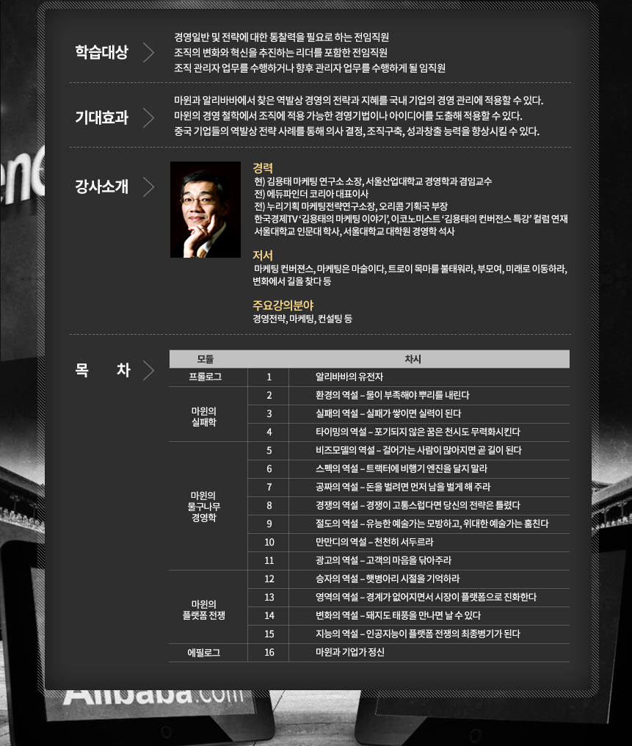The height and width of the screenshot is (746, 632).
Task: Click 기대효과 line starting 중국 기업들의 역발상
Action: [x=357, y=131]
